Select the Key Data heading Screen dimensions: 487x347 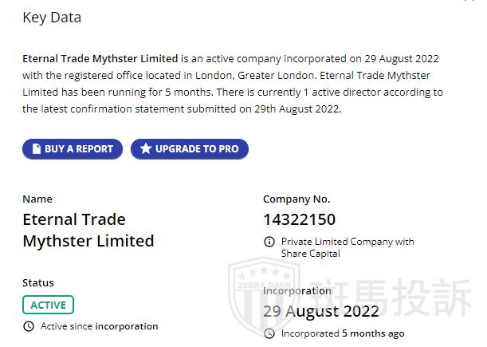(x=52, y=17)
